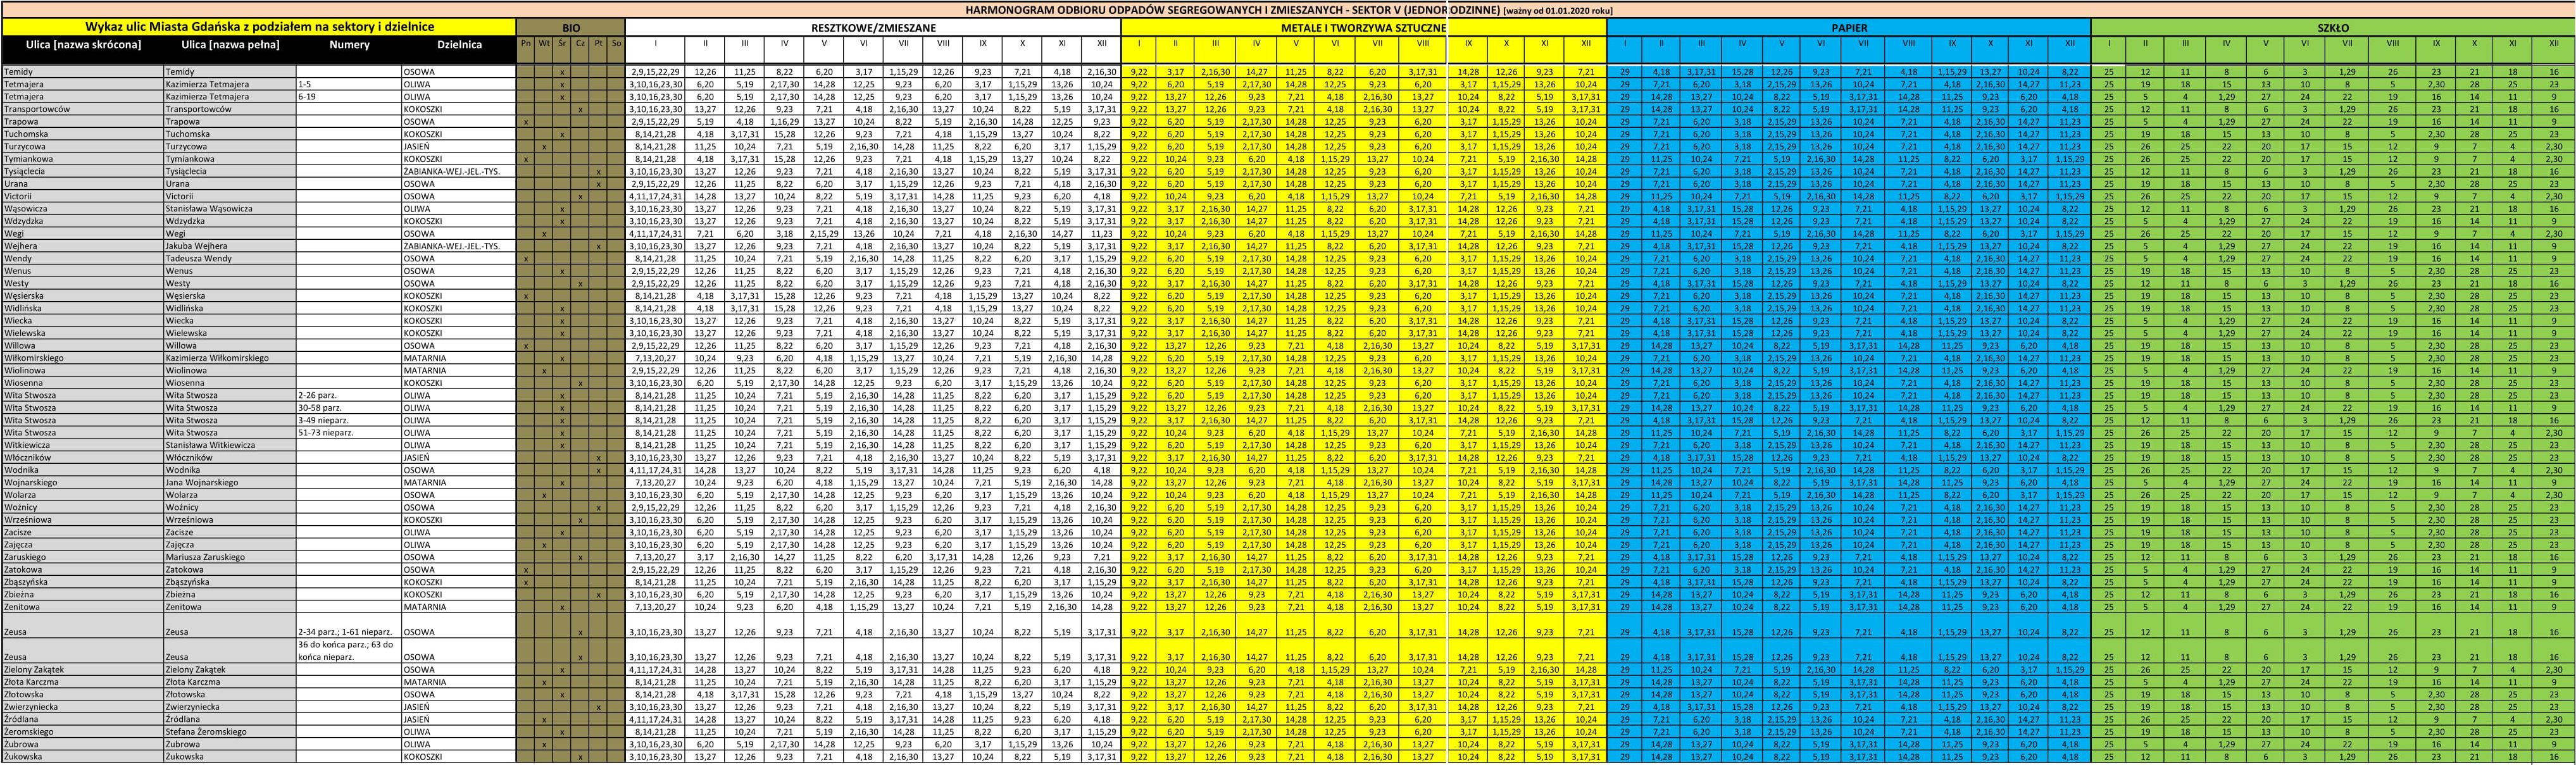The image size is (2576, 765).
Task: Click the 'Ulica [nazwa skrócona]' column header
Action: coord(82,45)
